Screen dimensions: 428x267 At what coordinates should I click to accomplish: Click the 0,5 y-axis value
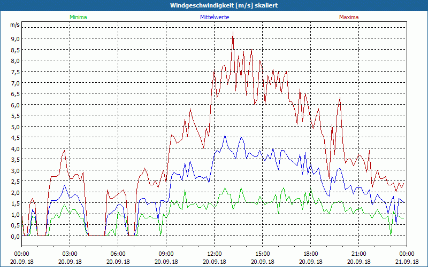click(x=16, y=225)
